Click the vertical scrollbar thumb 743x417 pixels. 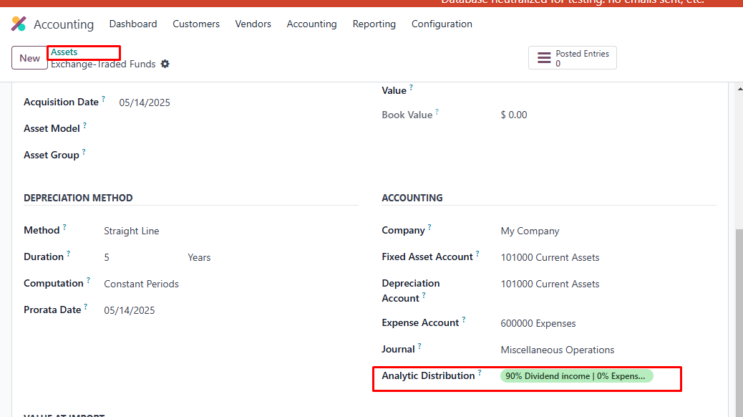[x=739, y=322]
